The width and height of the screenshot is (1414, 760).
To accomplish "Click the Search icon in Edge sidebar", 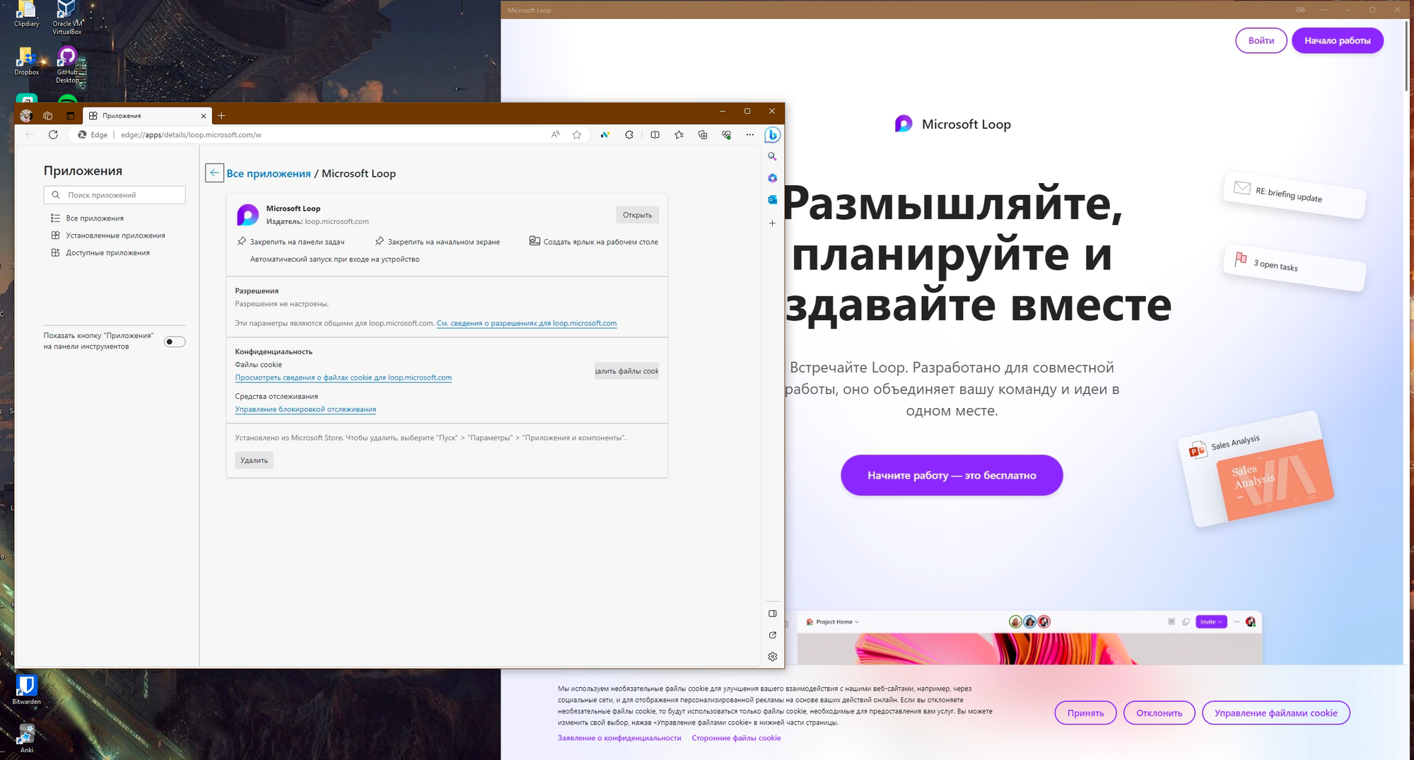I will (x=772, y=156).
